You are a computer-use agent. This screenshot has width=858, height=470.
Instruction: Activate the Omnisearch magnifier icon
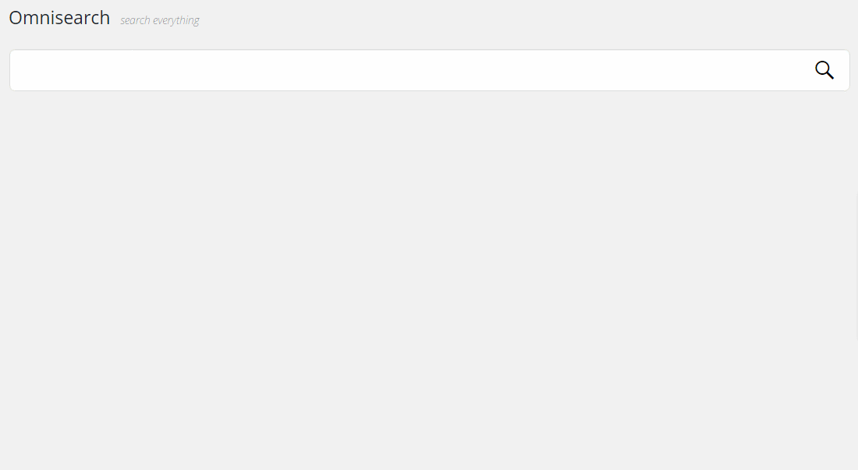click(x=824, y=70)
